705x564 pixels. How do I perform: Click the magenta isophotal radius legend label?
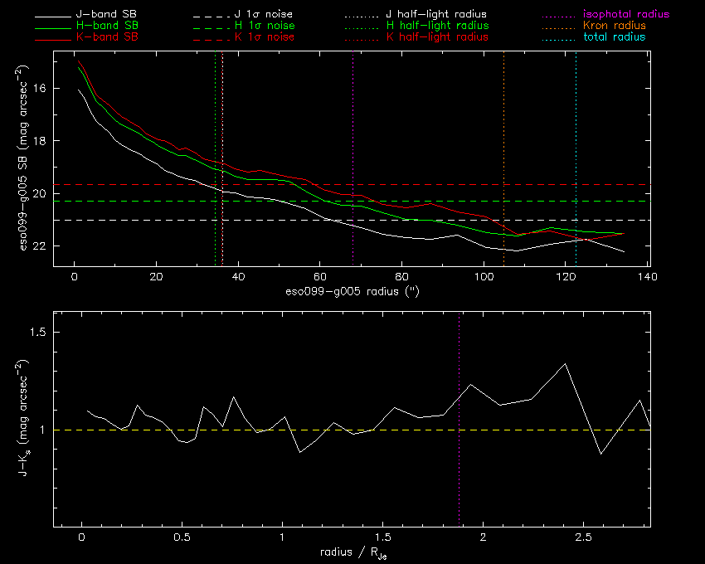coord(626,14)
